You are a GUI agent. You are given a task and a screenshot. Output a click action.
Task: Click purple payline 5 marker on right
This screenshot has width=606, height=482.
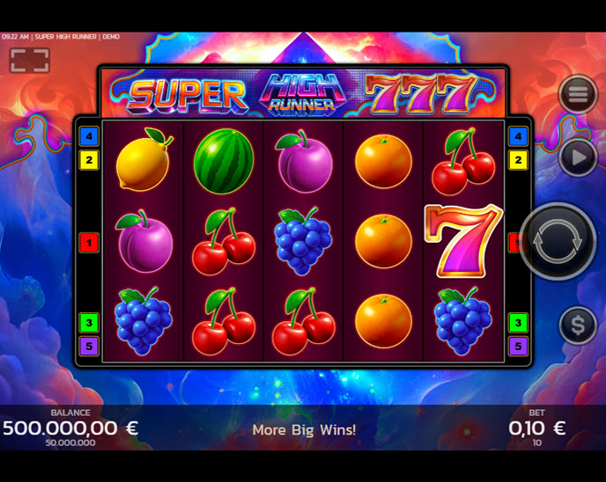[x=518, y=347]
